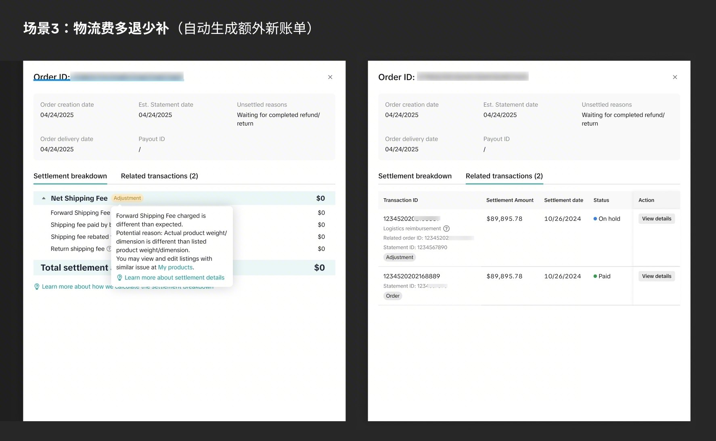Viewport: 716px width, 441px height.
Task: Click the help icon beside Logistics reimbursement
Action: click(x=446, y=229)
